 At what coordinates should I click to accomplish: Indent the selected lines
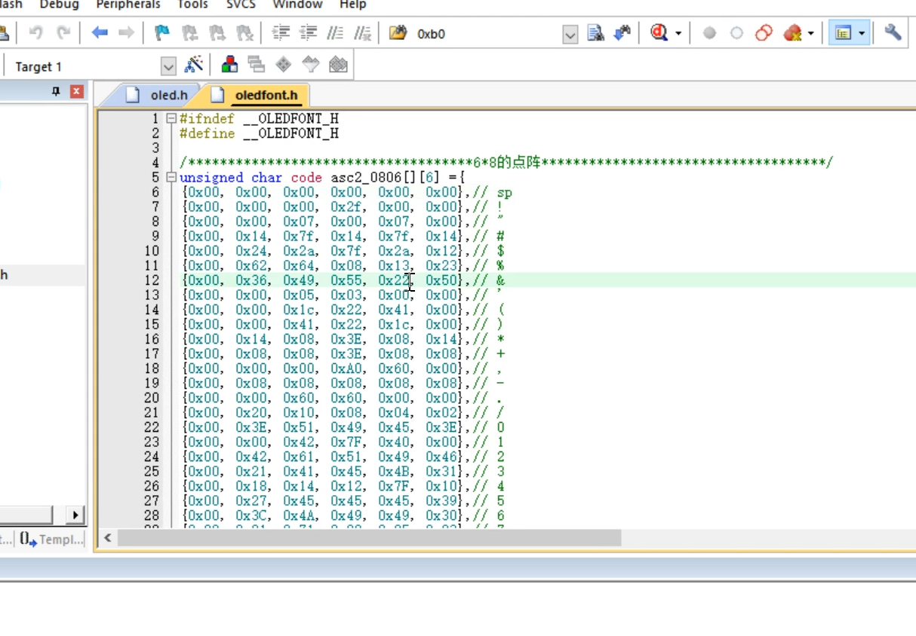click(281, 33)
